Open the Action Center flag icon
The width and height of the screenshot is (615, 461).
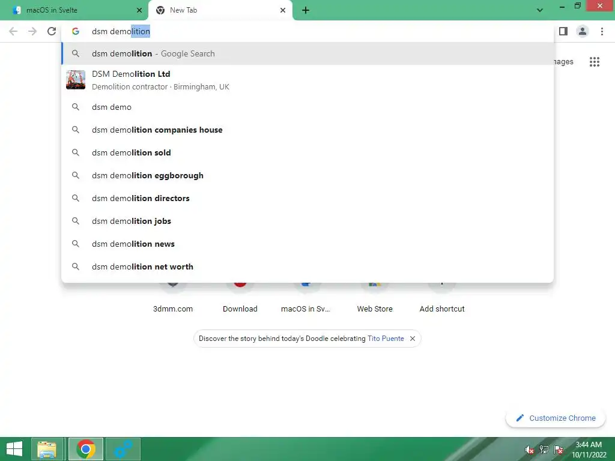(x=559, y=450)
